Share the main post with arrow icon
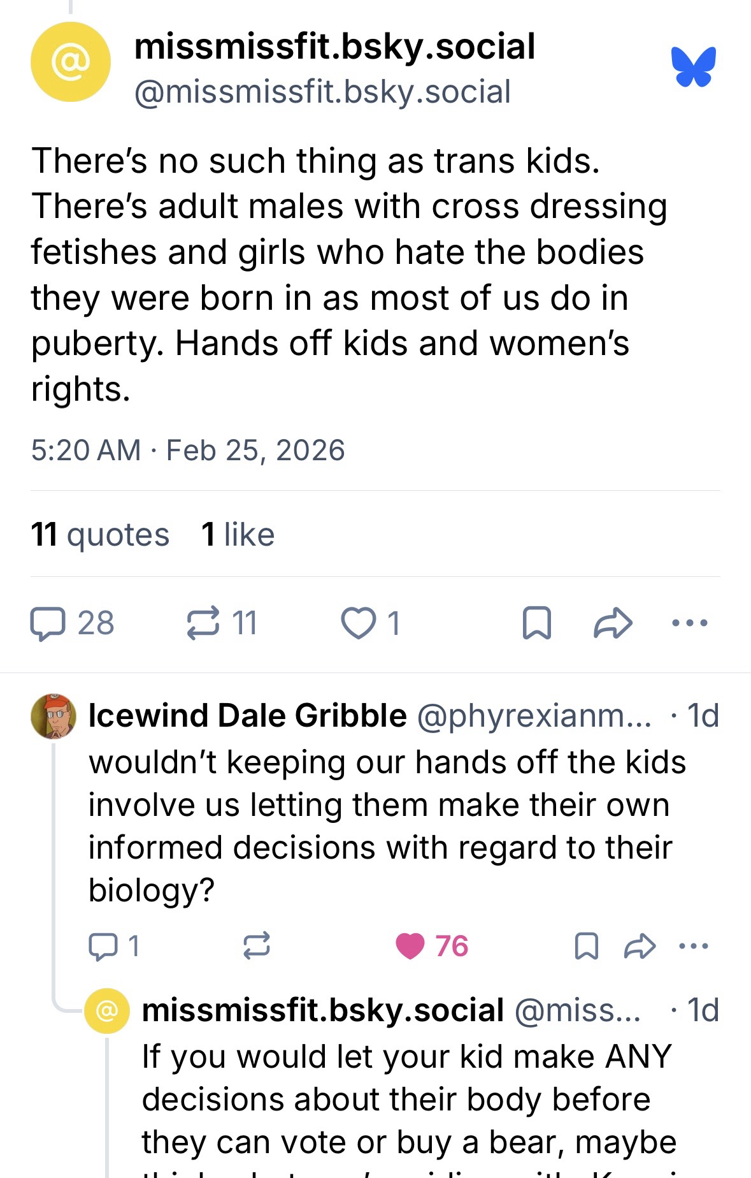The width and height of the screenshot is (751, 1178). (613, 623)
